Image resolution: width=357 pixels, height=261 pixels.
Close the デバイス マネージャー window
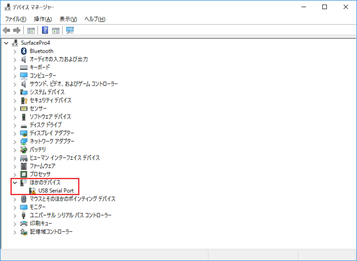coord(345,7)
